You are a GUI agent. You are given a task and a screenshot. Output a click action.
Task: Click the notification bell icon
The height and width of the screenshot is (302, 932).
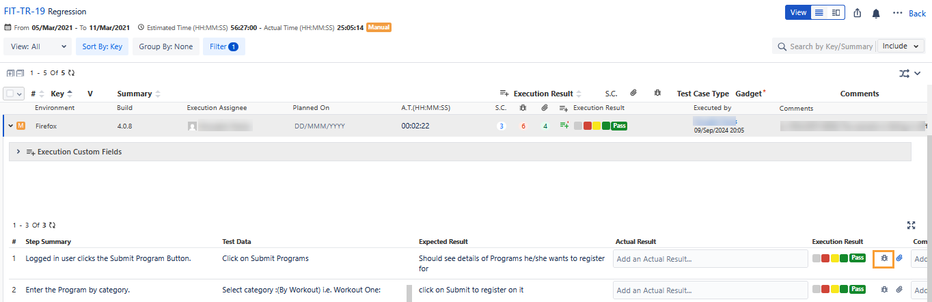[876, 13]
